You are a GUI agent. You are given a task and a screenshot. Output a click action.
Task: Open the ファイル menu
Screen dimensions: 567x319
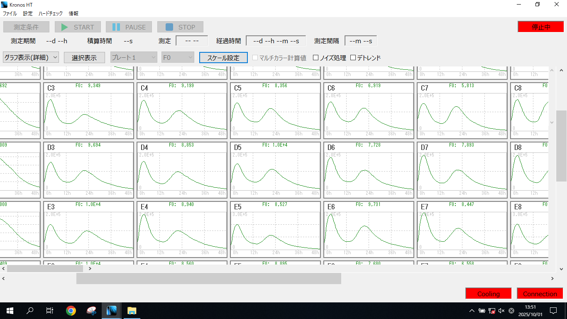point(10,13)
